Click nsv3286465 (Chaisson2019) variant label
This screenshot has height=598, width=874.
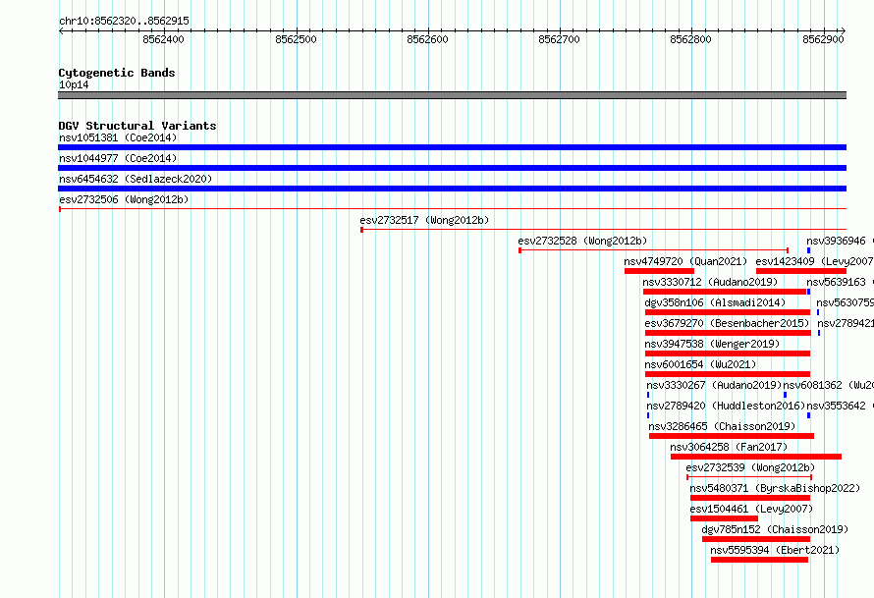coord(722,426)
